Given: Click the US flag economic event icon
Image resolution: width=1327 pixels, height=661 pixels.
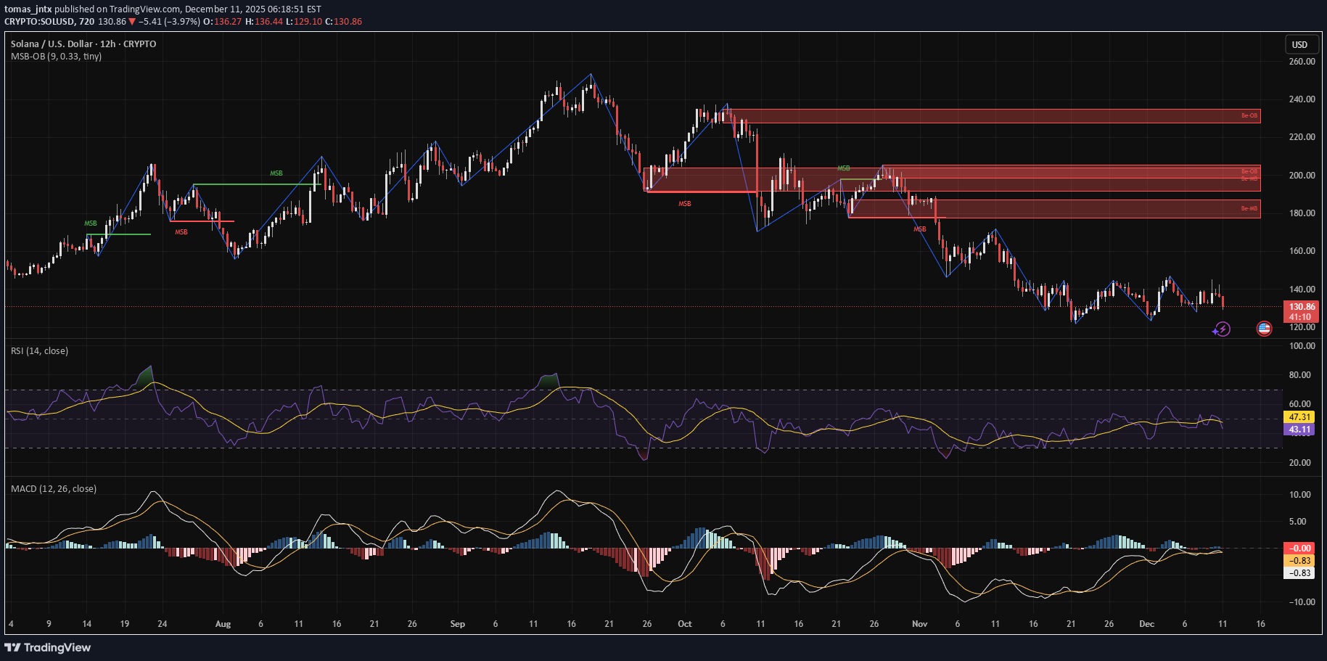Looking at the screenshot, I should pos(1264,329).
